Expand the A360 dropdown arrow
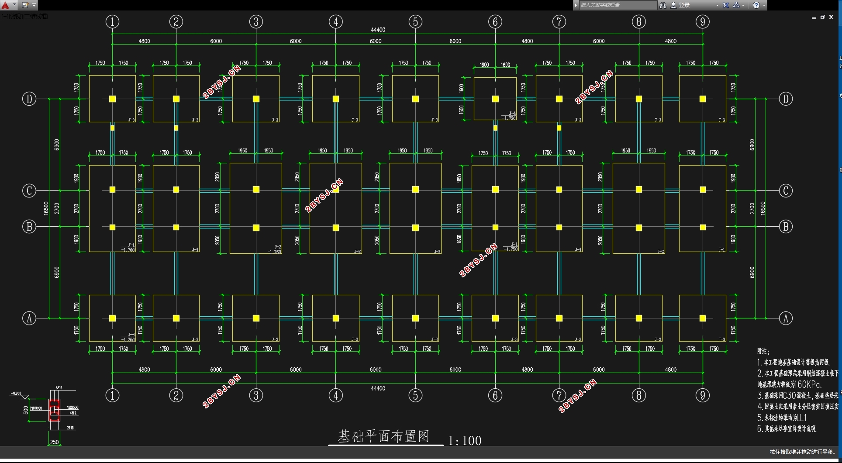 743,6
